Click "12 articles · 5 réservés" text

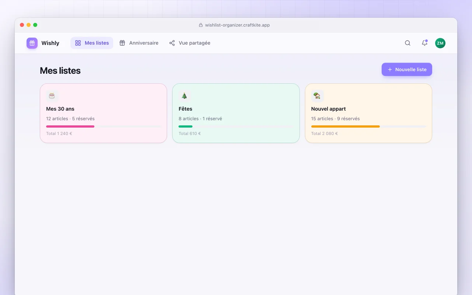(x=70, y=119)
